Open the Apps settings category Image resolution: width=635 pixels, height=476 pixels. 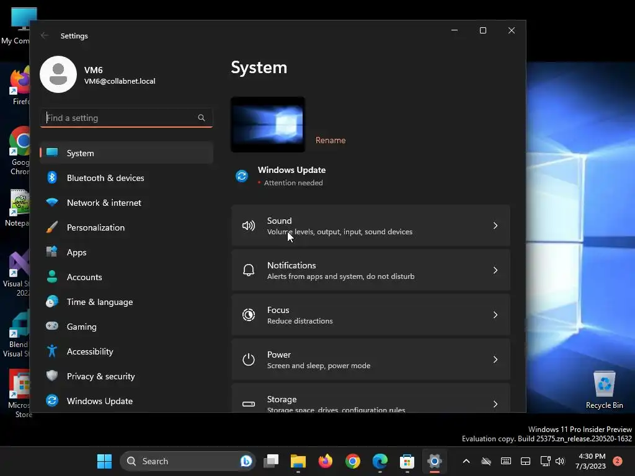point(127,252)
